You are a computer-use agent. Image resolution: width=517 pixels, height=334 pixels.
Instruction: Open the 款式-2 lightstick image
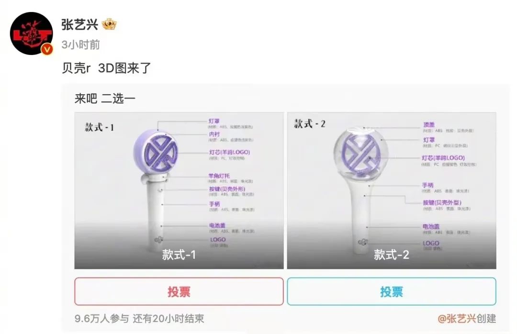(x=392, y=190)
